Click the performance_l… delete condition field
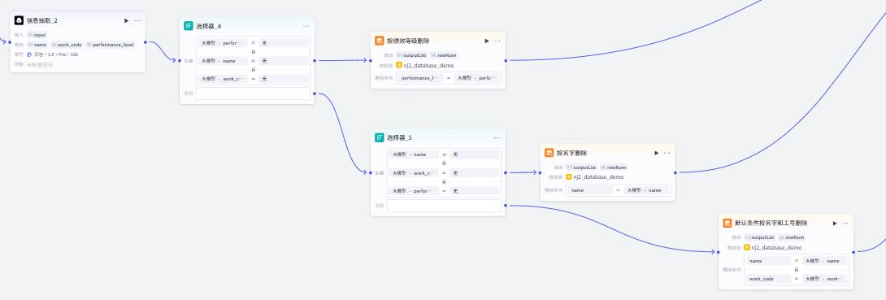 [x=421, y=78]
